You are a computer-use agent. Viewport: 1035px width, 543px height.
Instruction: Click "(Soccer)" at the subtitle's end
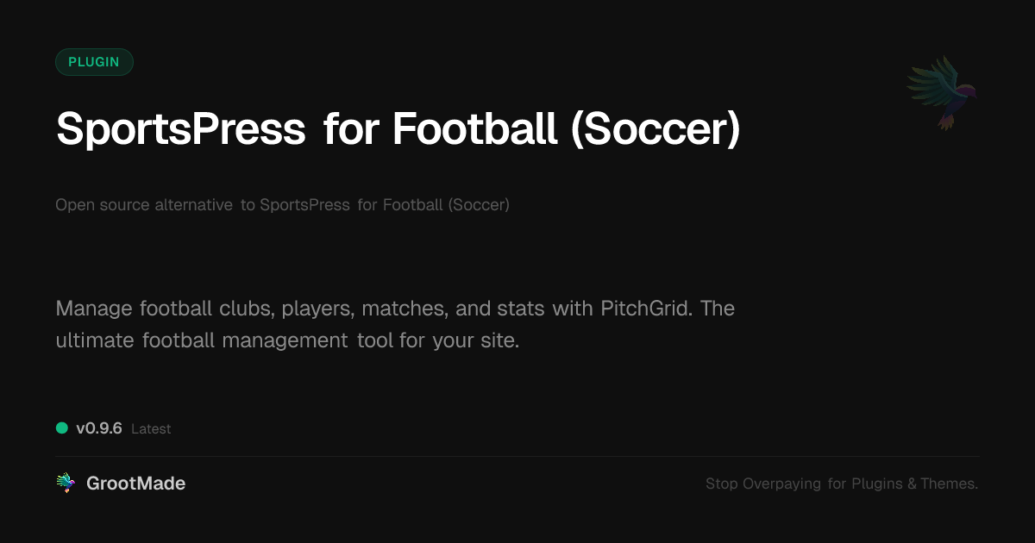click(x=479, y=205)
